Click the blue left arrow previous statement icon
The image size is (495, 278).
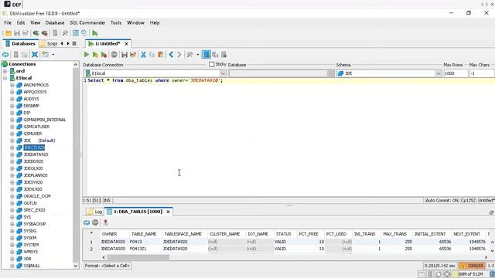(171, 55)
